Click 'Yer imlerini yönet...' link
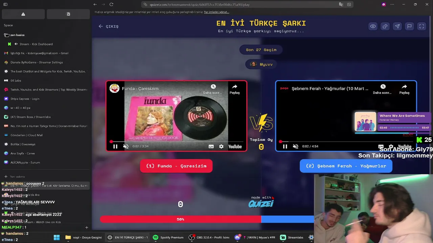Viewport: 433px width, 243px height. [x=216, y=12]
